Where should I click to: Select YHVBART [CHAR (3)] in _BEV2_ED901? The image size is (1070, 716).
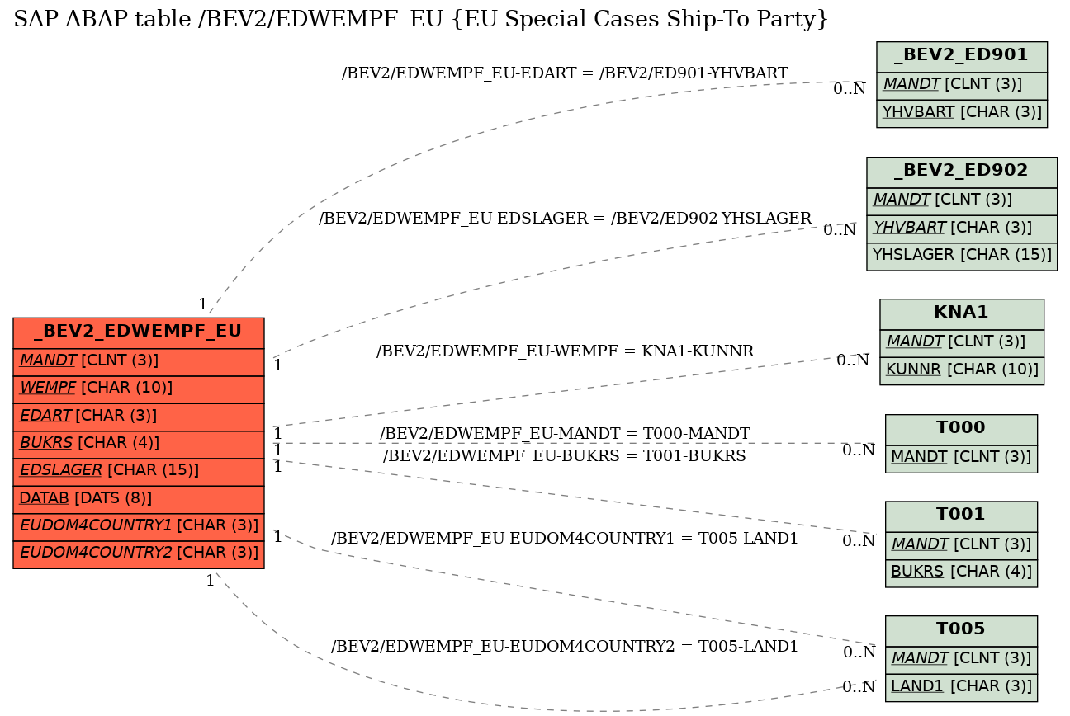pos(962,112)
